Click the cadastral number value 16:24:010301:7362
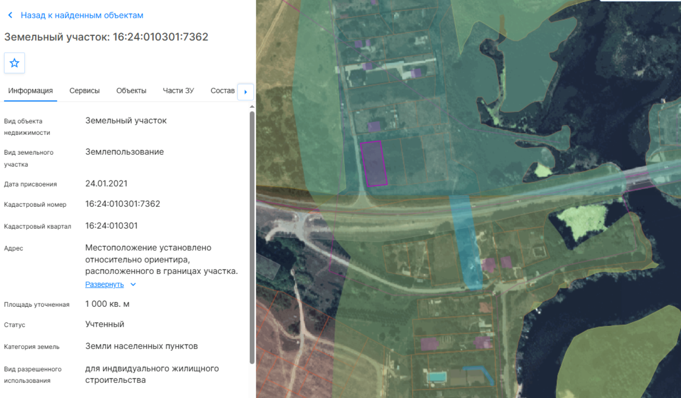The height and width of the screenshot is (398, 681). (x=123, y=204)
